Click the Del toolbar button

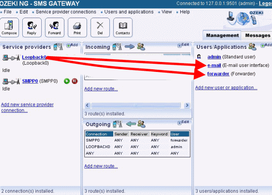100,28
